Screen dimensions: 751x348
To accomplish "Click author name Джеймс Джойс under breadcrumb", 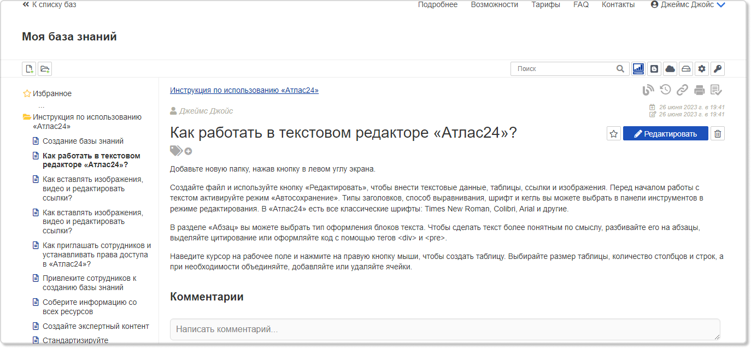I will [x=206, y=111].
